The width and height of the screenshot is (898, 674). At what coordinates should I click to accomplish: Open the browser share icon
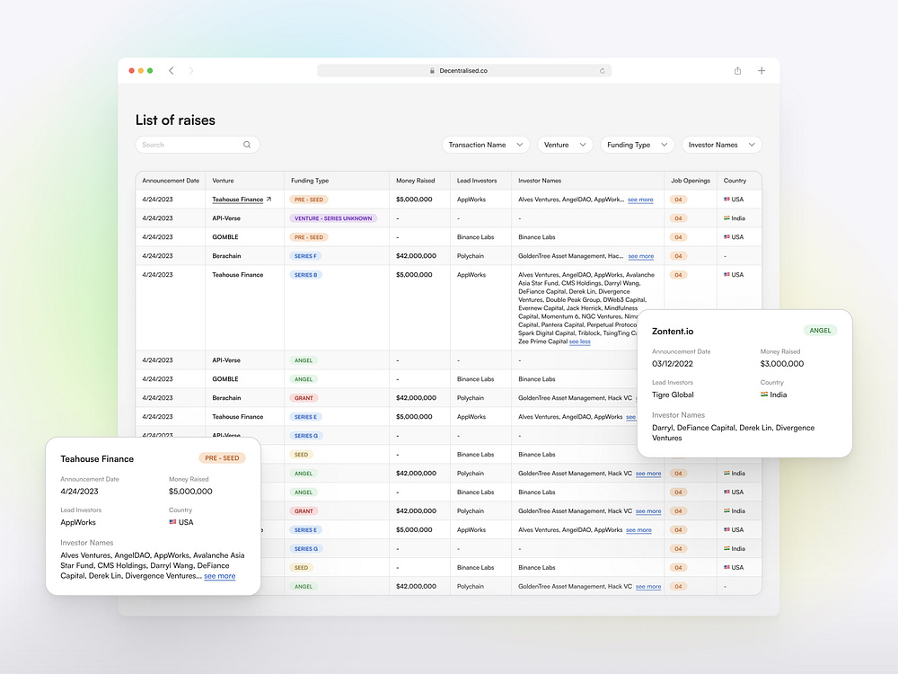coord(737,70)
